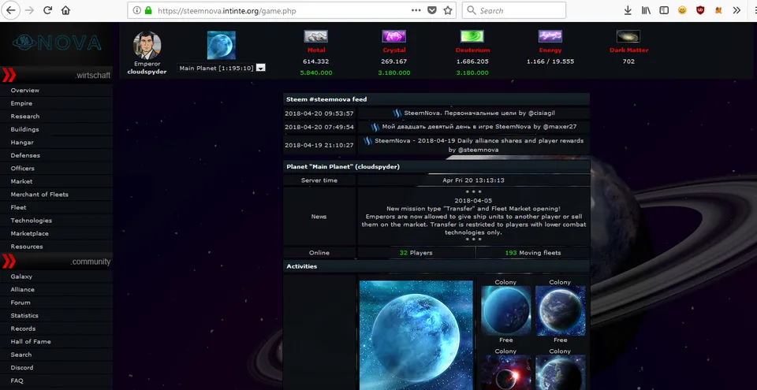Open the Russian post by @cisiagil

click(x=479, y=113)
